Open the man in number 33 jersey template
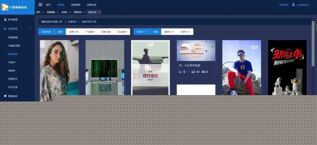This screenshot has width=317, height=145. pyautogui.click(x=242, y=67)
